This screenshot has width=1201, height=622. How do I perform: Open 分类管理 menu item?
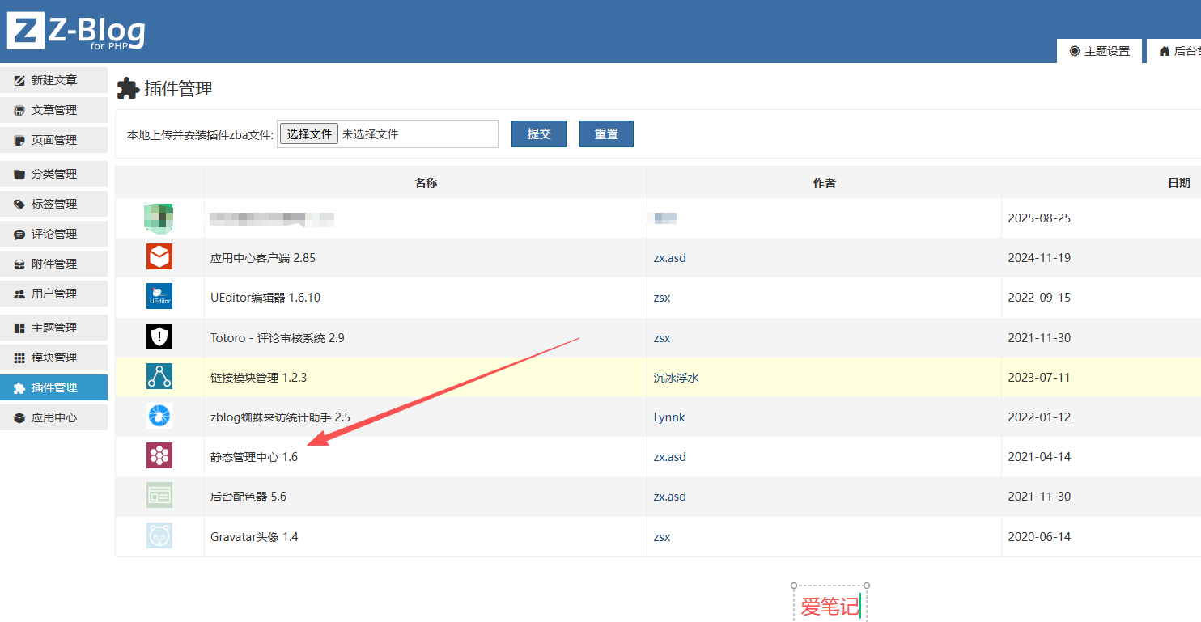53,174
